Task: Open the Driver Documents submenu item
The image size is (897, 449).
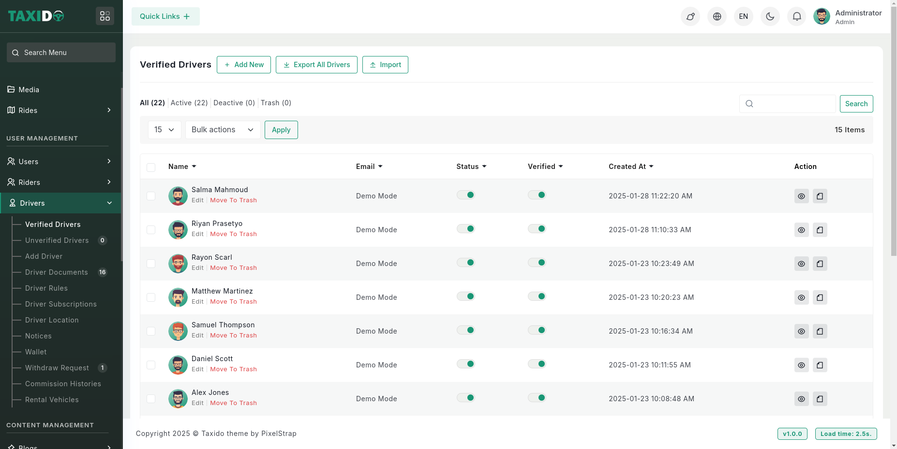Action: [x=57, y=272]
